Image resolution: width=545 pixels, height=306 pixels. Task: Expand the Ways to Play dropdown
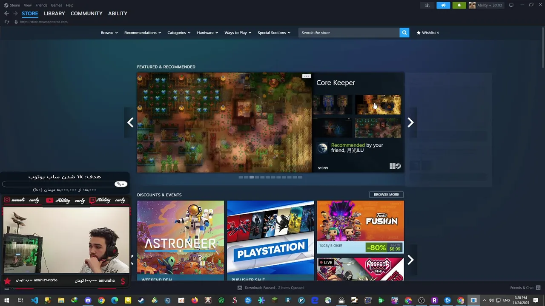(x=238, y=33)
